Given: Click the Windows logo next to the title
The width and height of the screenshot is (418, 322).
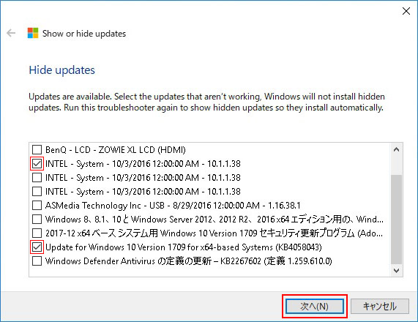Looking at the screenshot, I should pyautogui.click(x=33, y=33).
